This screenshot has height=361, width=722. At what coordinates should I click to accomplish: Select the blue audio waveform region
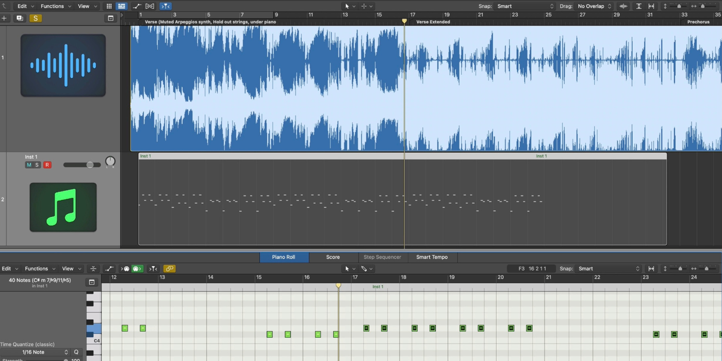(x=426, y=88)
